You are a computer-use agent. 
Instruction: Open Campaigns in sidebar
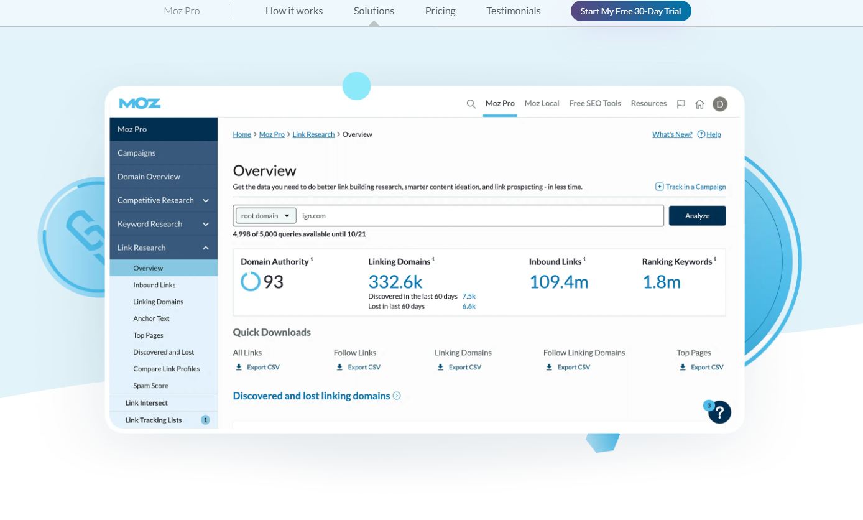tap(164, 153)
